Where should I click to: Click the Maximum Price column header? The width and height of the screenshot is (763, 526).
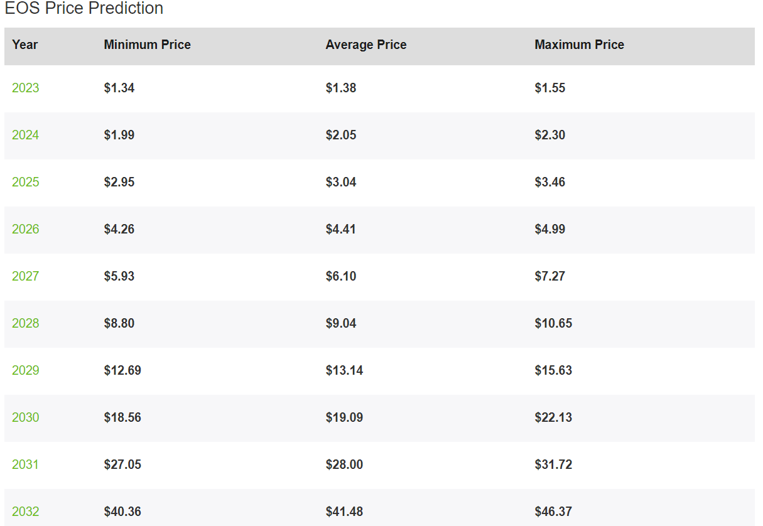[579, 45]
